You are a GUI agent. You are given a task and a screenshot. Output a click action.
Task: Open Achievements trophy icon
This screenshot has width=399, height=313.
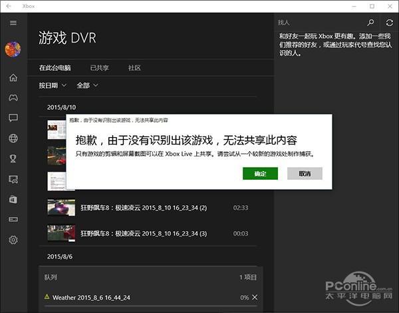click(13, 158)
